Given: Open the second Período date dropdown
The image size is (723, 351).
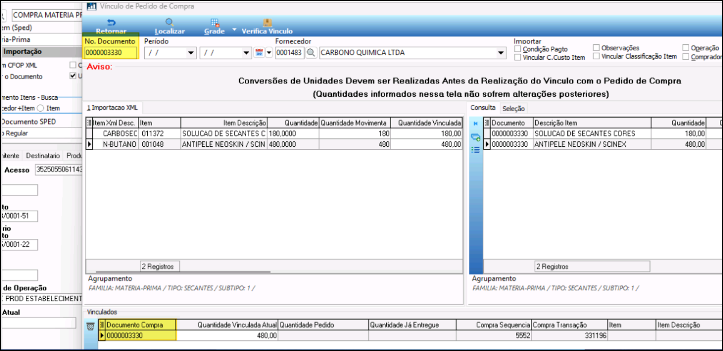Looking at the screenshot, I should [x=247, y=53].
